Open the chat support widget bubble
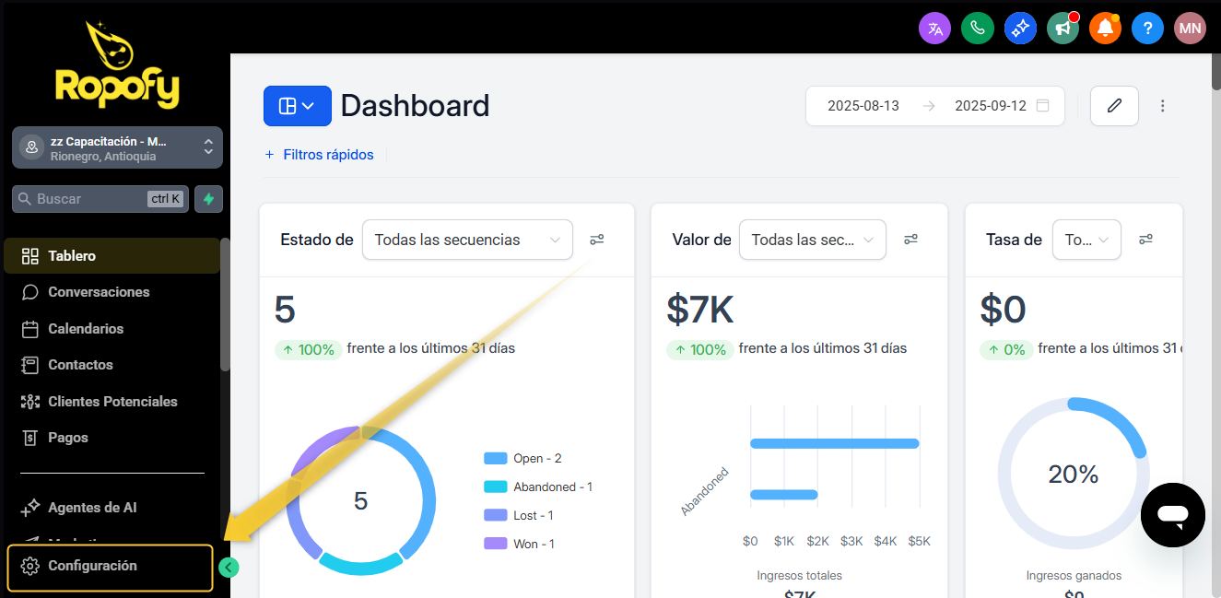1221x598 pixels. pos(1172,515)
